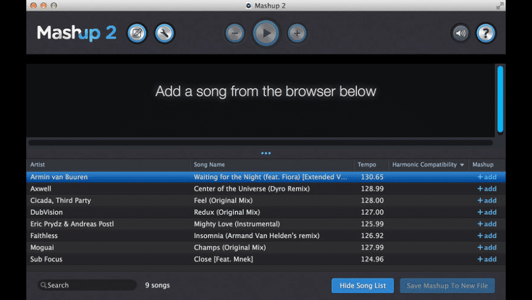Select the Faithless artist cell

pos(44,236)
